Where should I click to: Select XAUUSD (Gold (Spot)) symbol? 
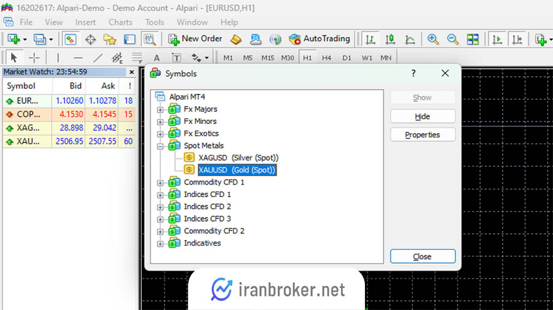click(237, 170)
